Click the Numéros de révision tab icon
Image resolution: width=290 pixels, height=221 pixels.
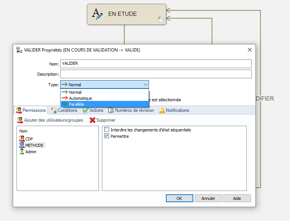[x=111, y=110]
